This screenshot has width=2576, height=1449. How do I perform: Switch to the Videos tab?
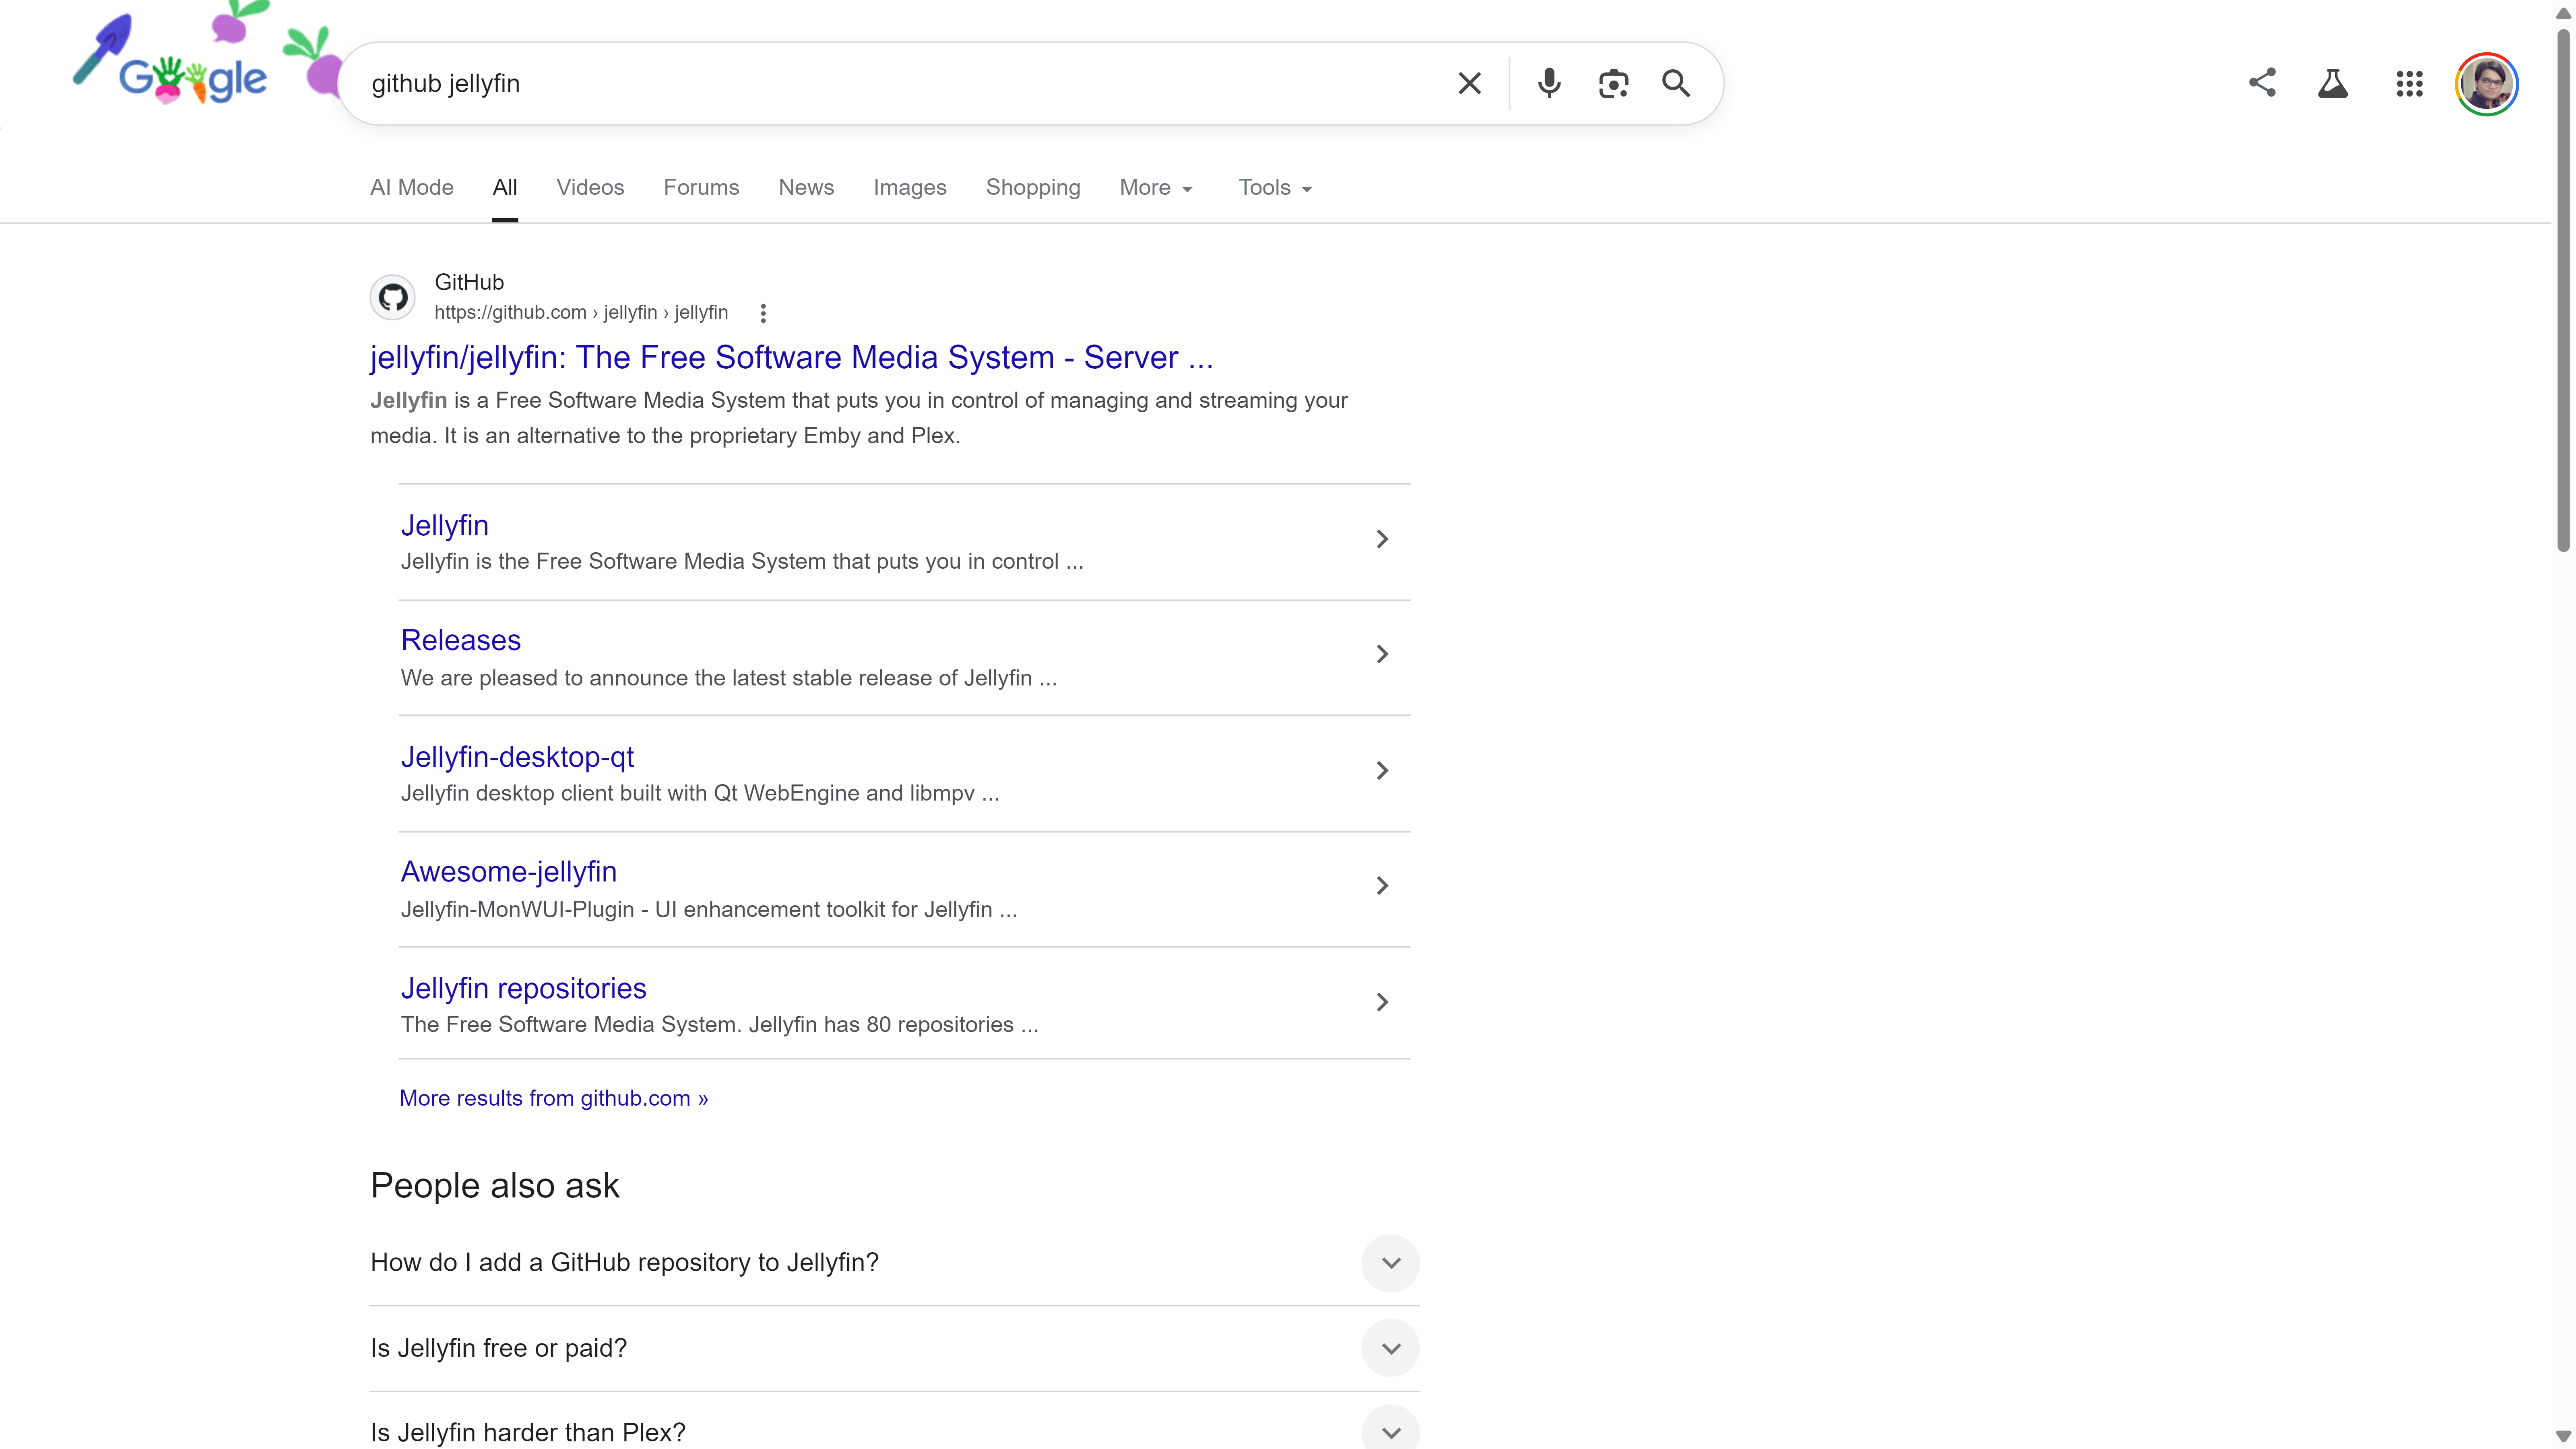tap(590, 187)
